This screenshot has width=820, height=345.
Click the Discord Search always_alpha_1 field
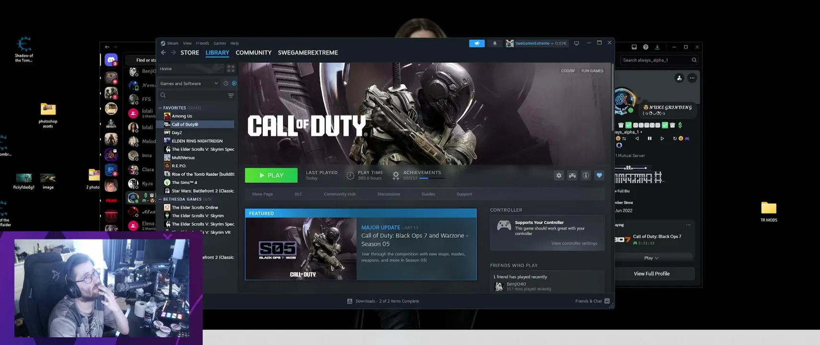click(x=659, y=60)
